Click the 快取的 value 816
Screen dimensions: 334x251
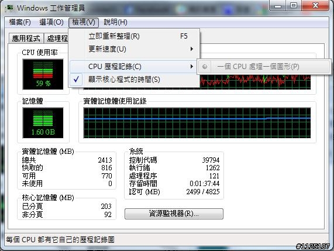coord(106,168)
